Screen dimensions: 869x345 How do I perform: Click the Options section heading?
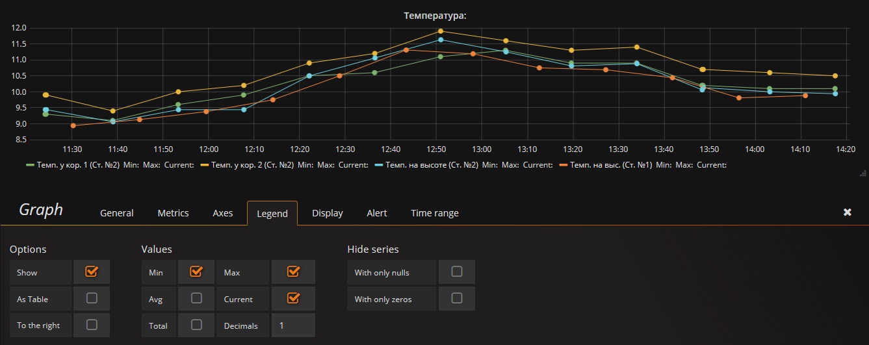(x=28, y=249)
